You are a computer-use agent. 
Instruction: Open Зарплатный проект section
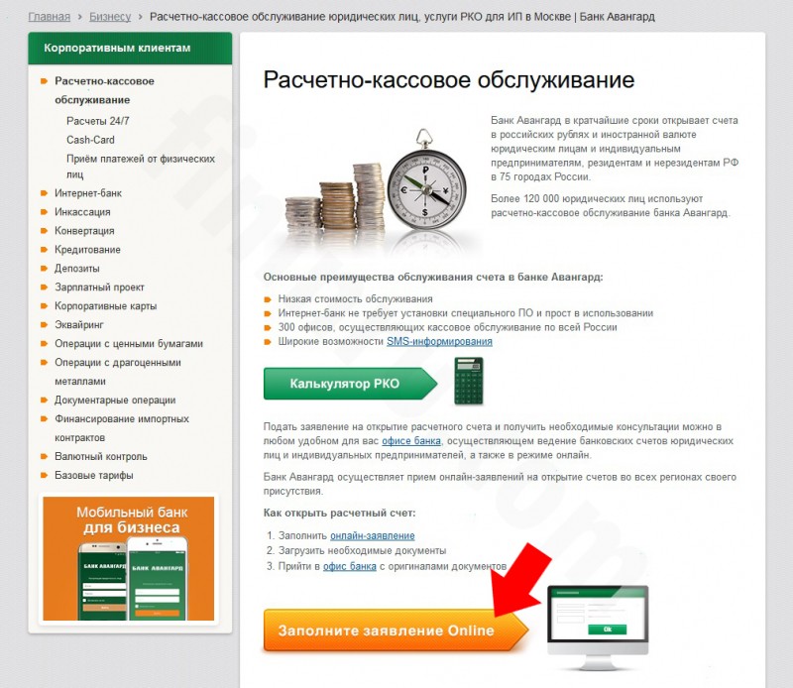click(x=100, y=287)
